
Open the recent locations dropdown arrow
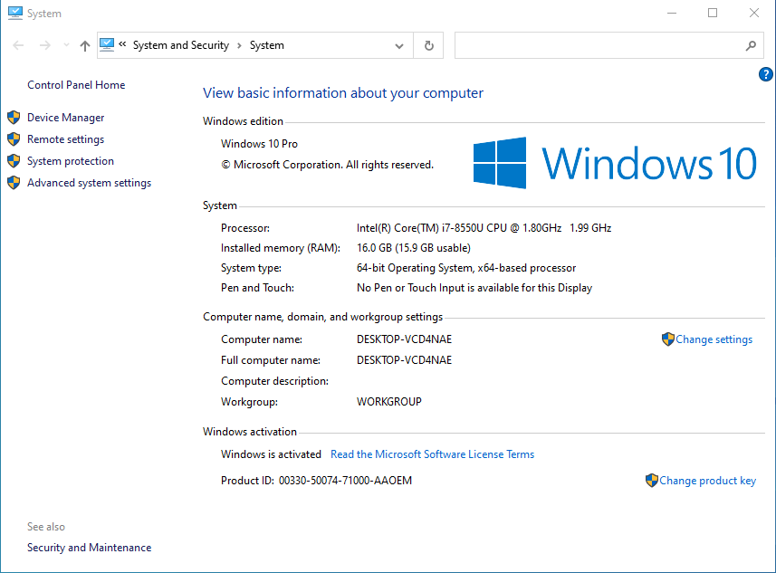coord(66,45)
